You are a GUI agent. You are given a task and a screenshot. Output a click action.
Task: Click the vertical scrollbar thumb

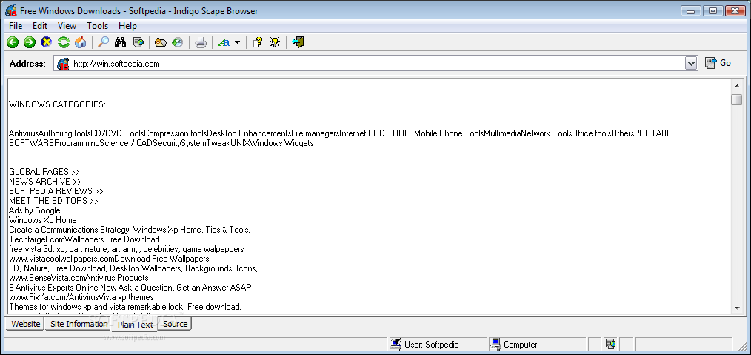[x=737, y=99]
